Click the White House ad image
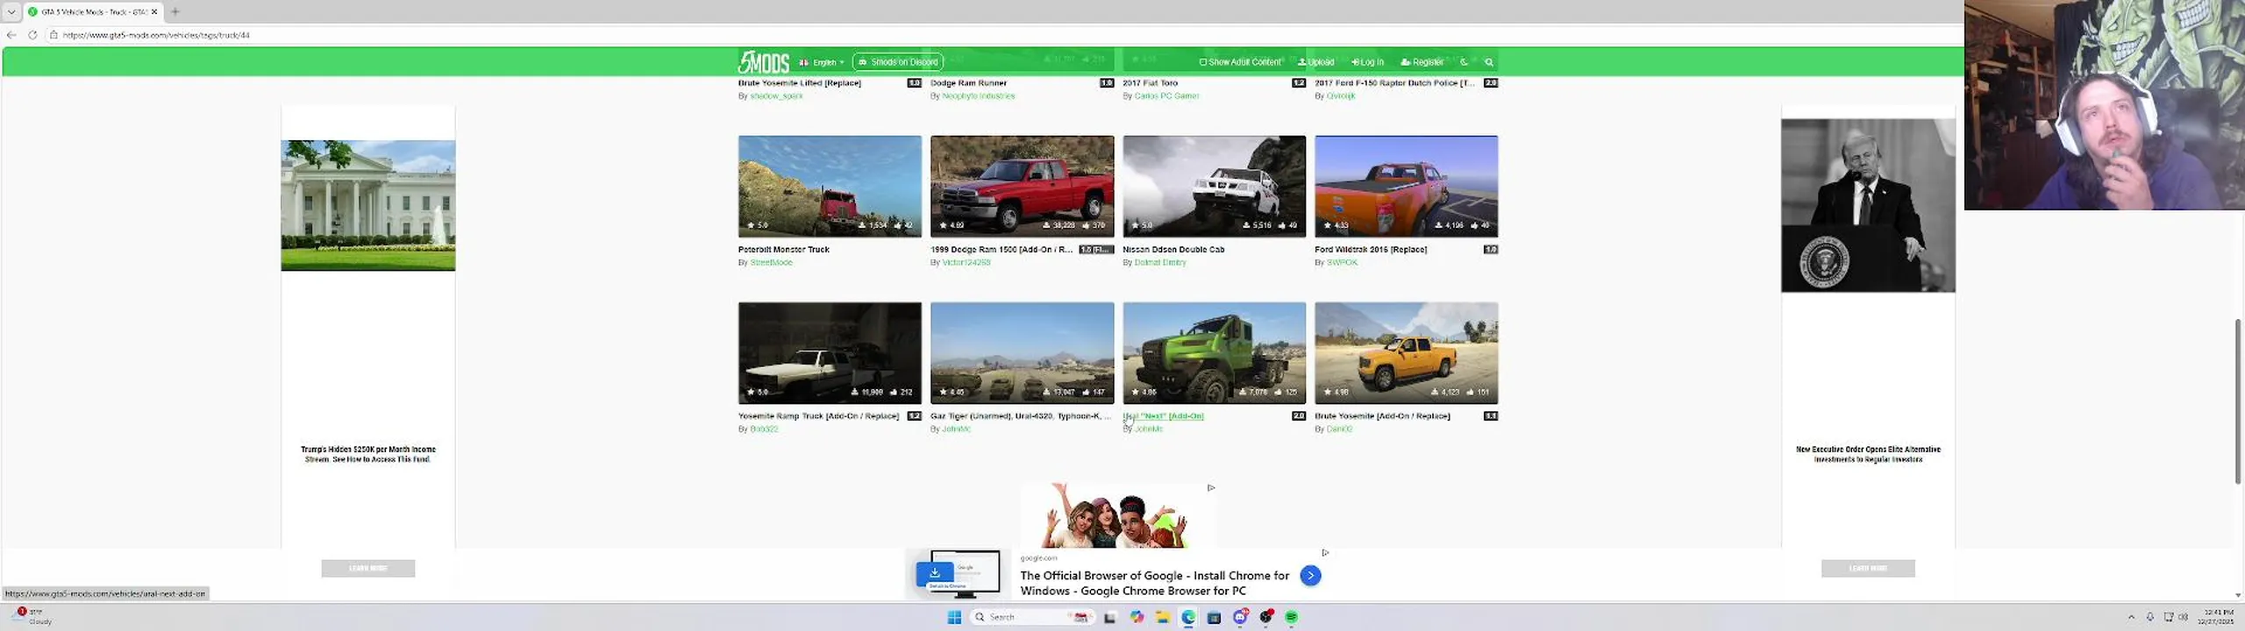The height and width of the screenshot is (631, 2245). (x=368, y=205)
